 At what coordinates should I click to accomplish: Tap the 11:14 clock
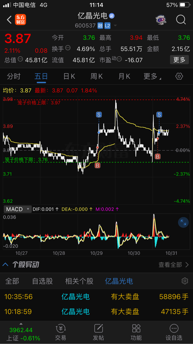(96, 5)
